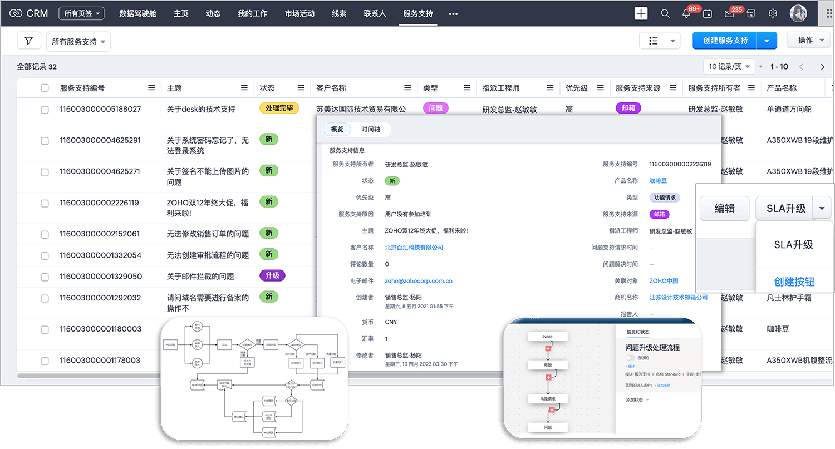The image size is (835, 449).
Task: Open the user profile avatar
Action: coord(798,13)
